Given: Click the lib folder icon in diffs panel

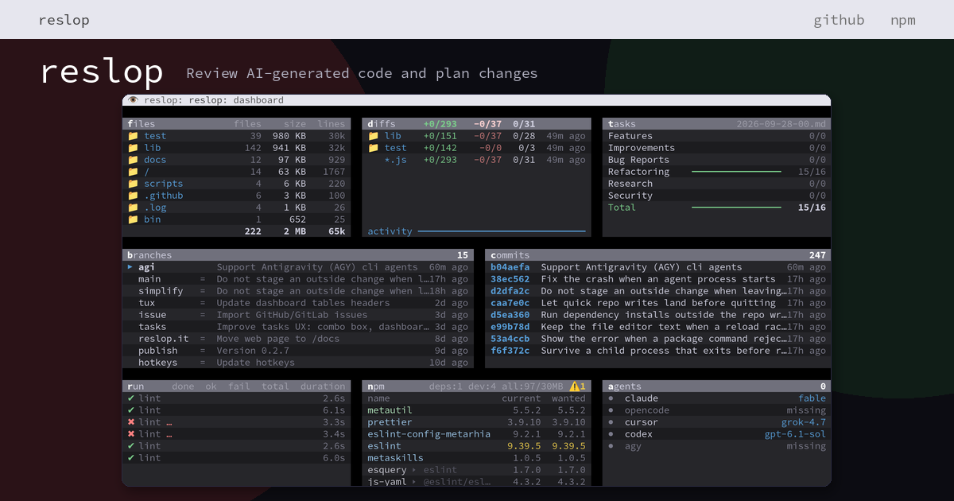Looking at the screenshot, I should (x=373, y=136).
